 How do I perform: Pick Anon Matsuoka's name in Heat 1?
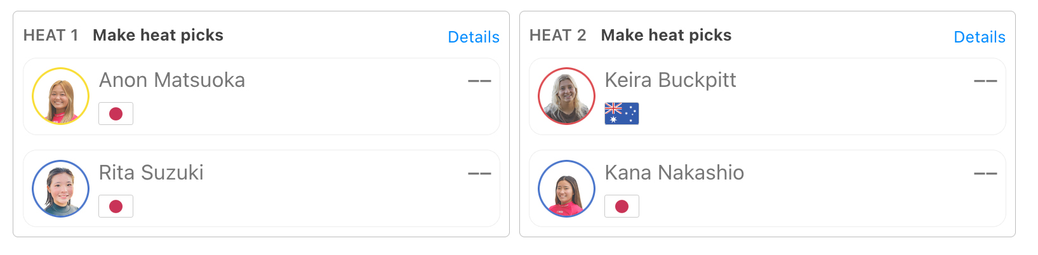[172, 80]
